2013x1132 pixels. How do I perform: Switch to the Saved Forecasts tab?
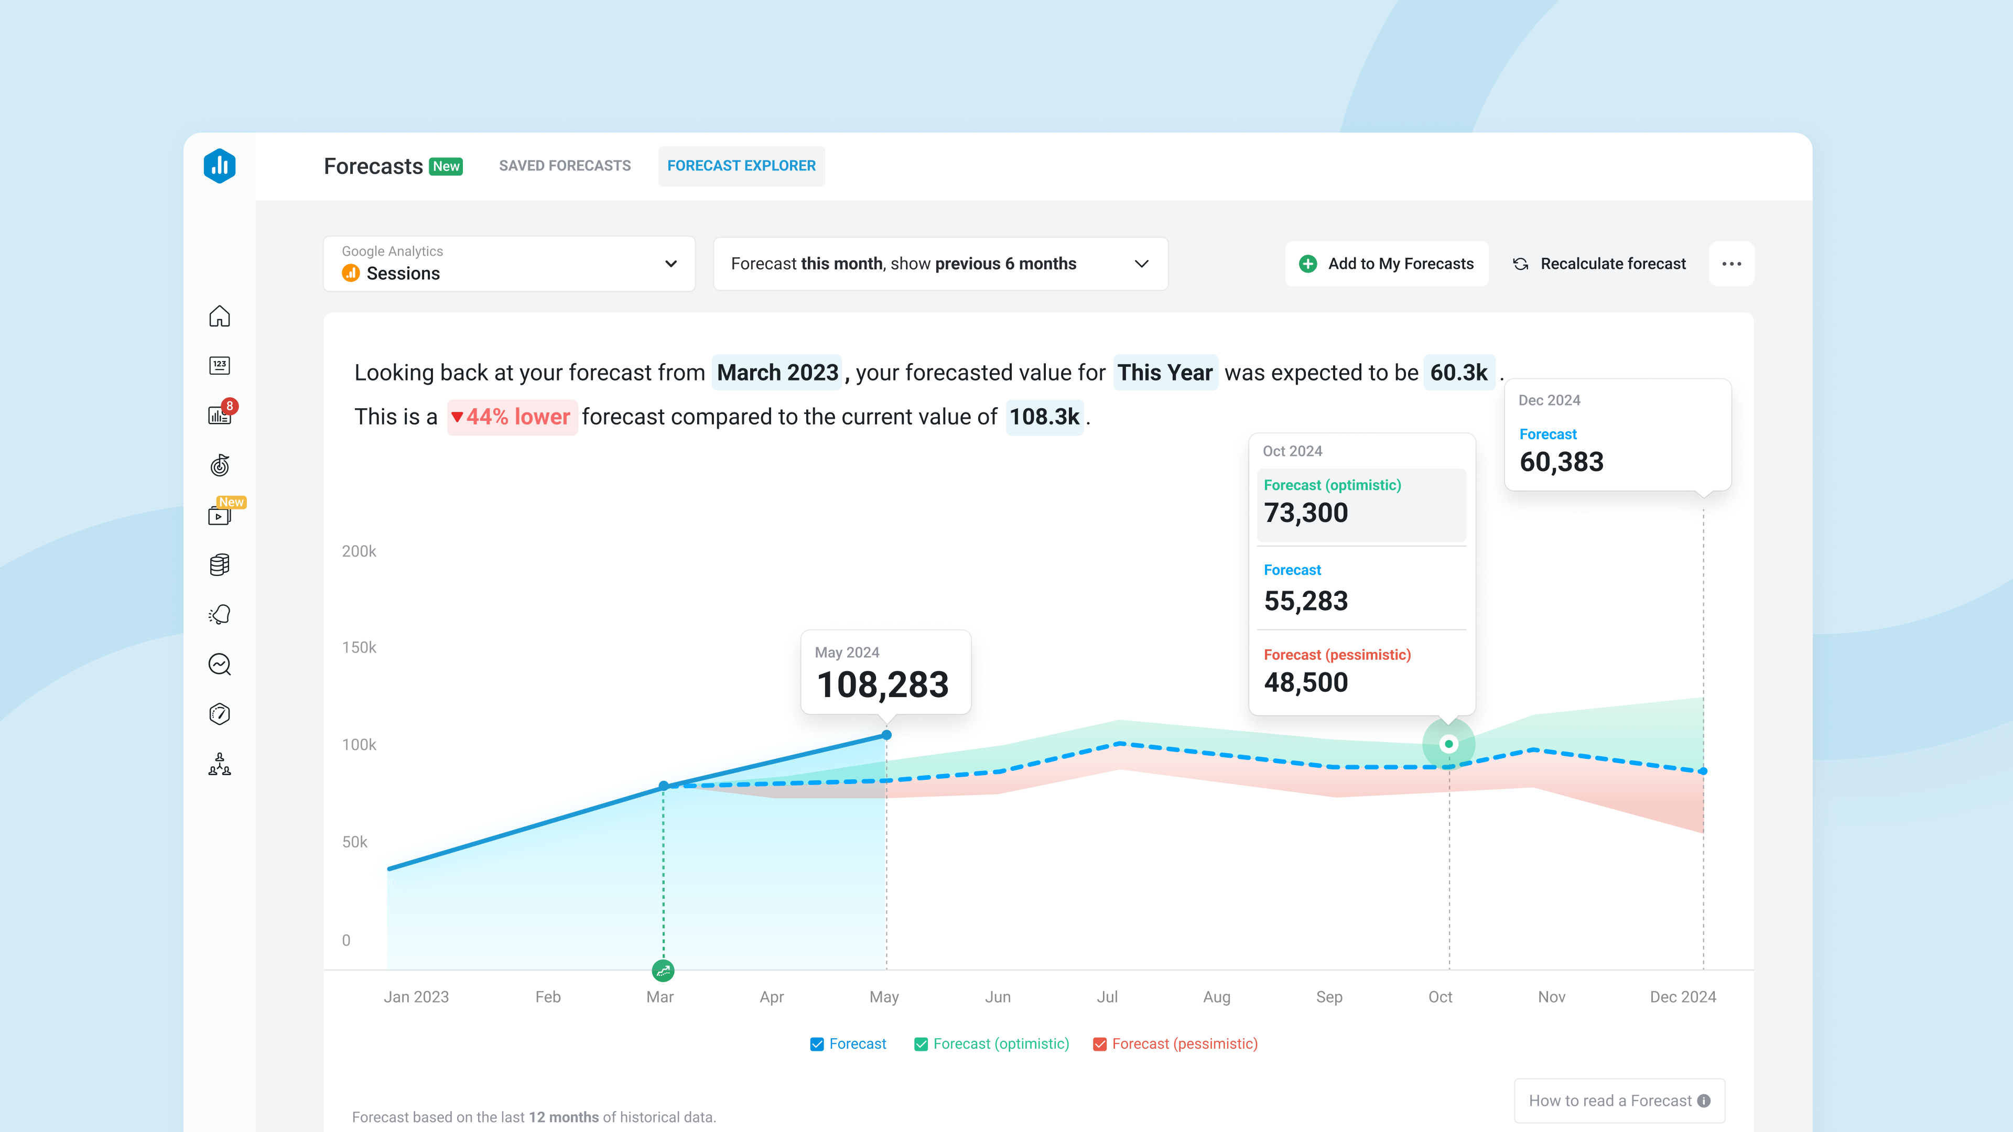tap(564, 166)
